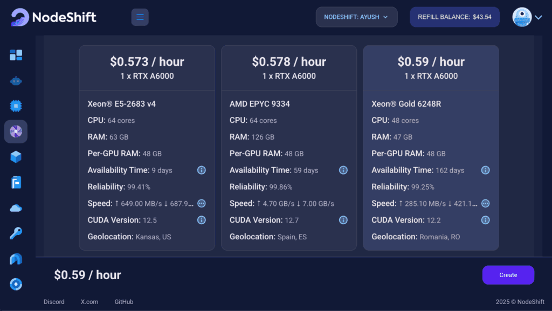Click Reliability: 99.86% value

tap(280, 187)
